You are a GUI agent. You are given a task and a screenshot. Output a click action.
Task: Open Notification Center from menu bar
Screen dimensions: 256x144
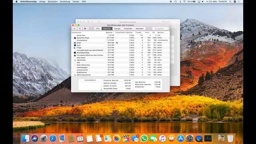pos(239,2)
